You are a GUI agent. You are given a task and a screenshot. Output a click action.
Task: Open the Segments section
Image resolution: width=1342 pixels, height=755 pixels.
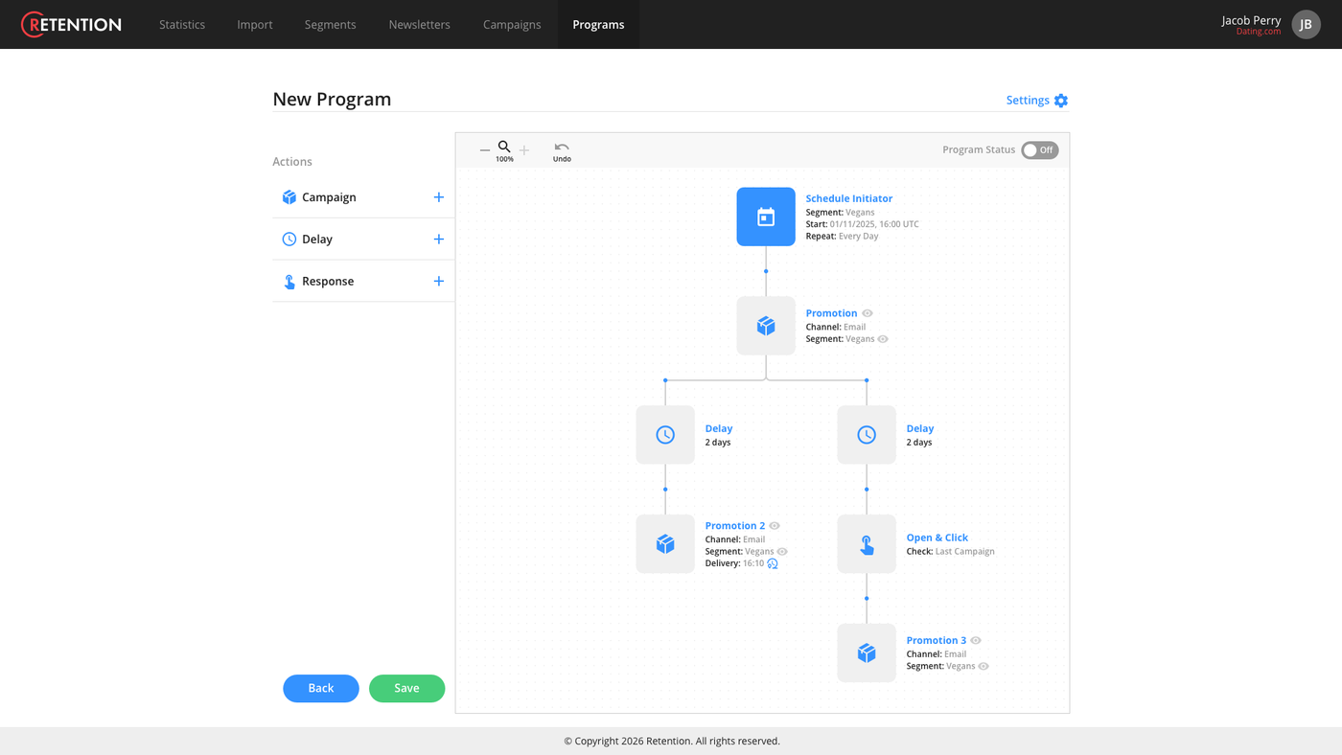331,24
